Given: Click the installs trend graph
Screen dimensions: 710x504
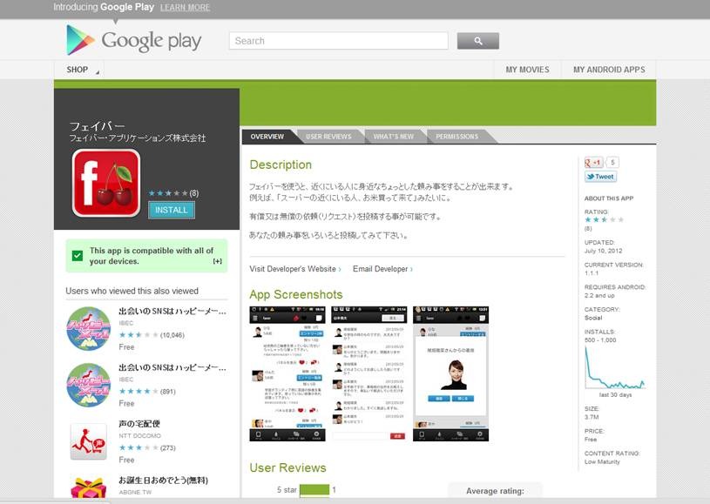Looking at the screenshot, I should click(x=615, y=367).
